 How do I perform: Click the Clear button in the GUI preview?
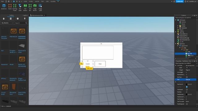pos(100,64)
